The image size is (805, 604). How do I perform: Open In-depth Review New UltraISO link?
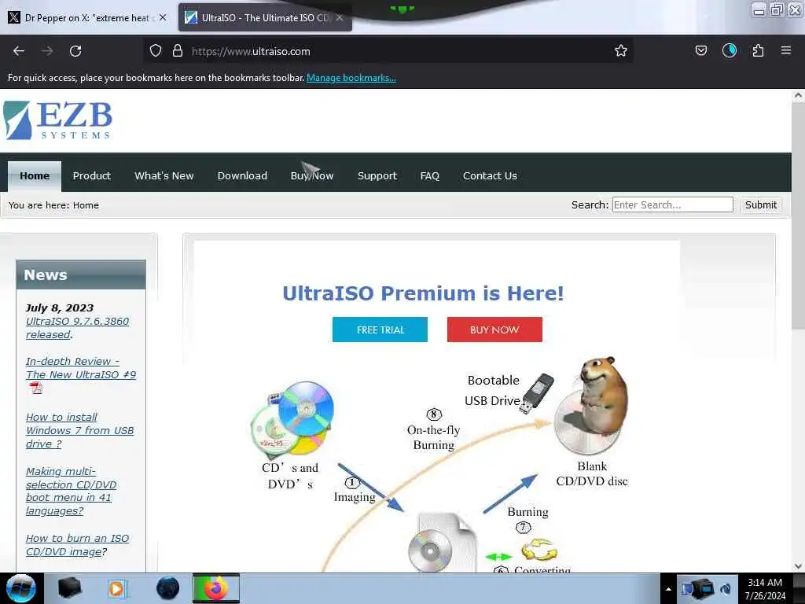pyautogui.click(x=81, y=368)
